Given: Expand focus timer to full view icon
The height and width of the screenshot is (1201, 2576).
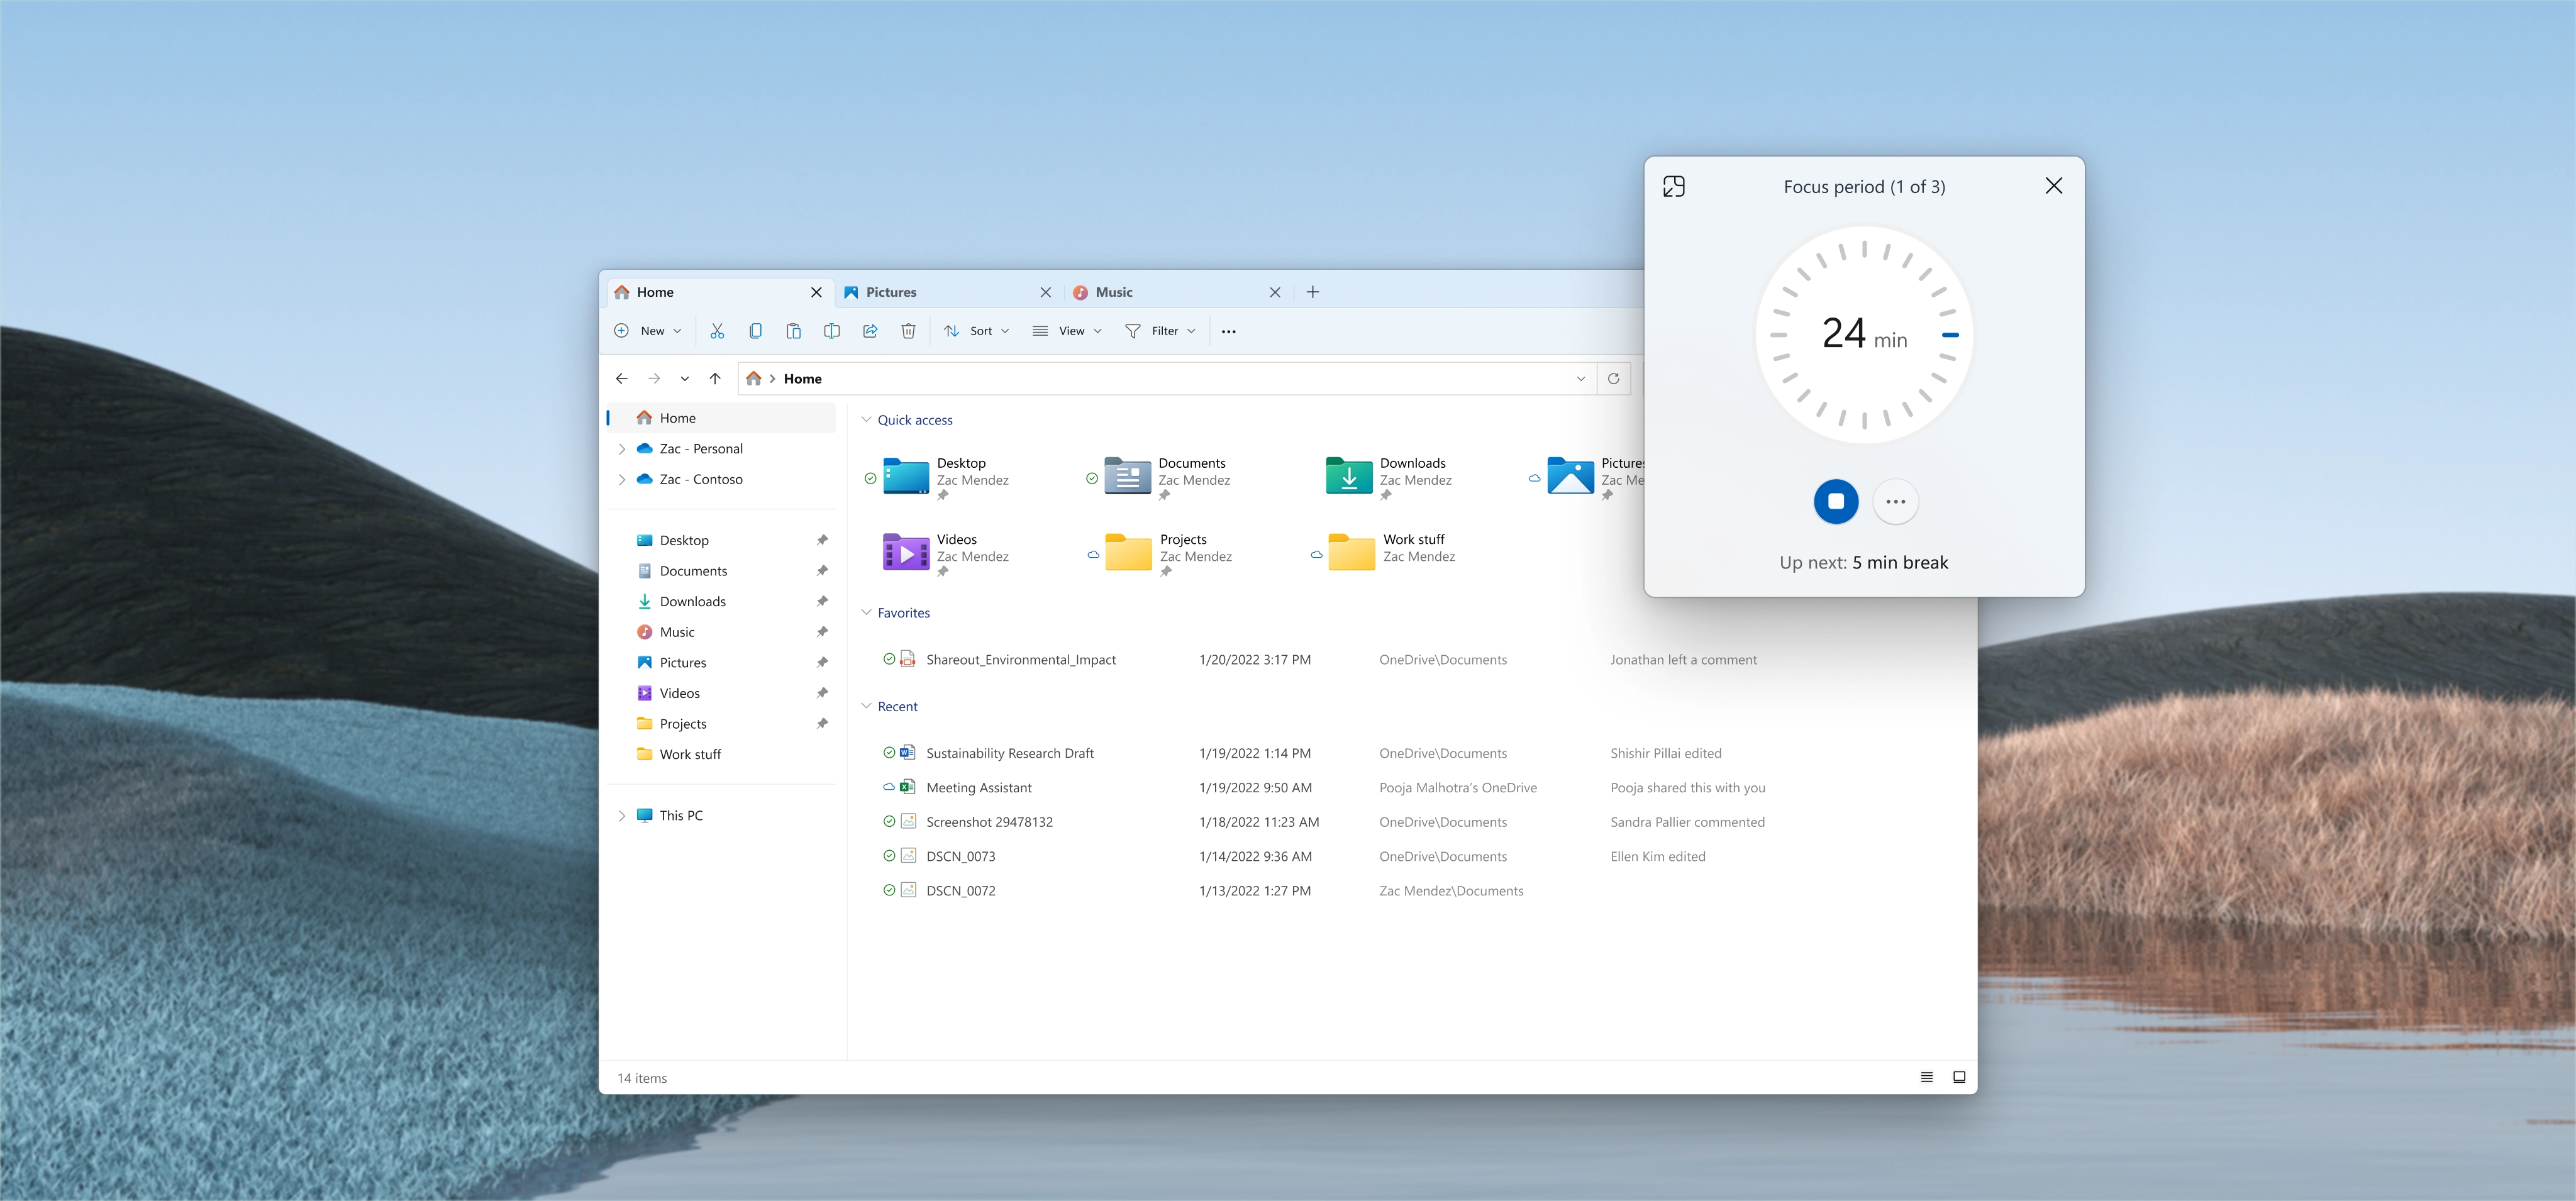Looking at the screenshot, I should click(1674, 186).
